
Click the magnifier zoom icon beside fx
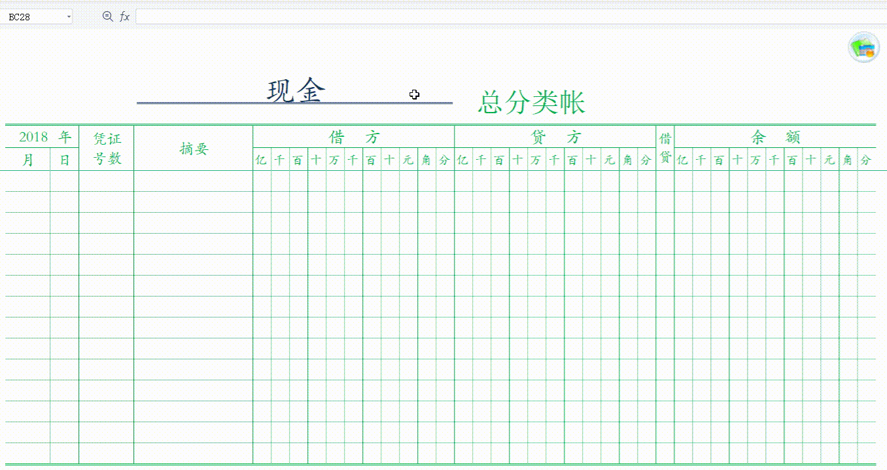click(107, 15)
